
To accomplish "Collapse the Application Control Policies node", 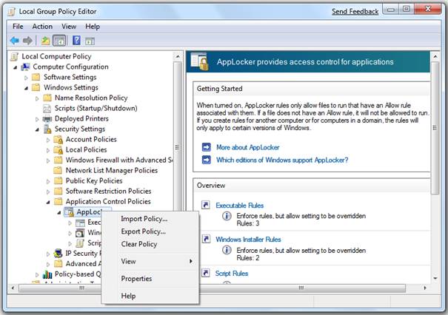I will pyautogui.click(x=48, y=203).
